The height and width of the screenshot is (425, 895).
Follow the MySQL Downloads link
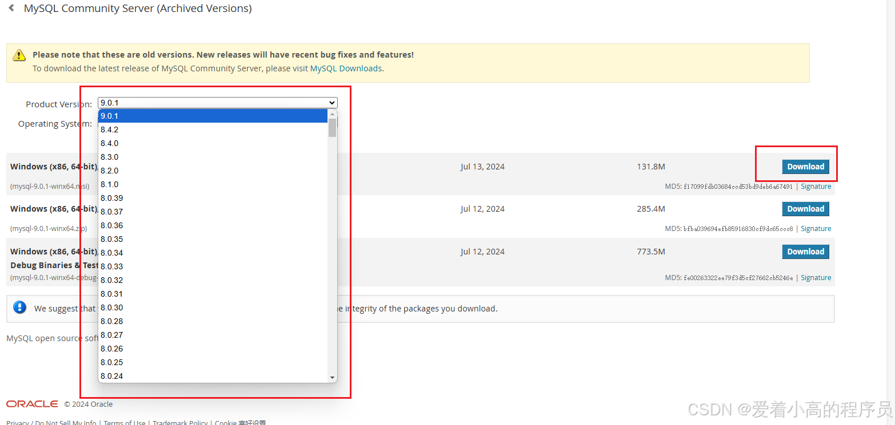click(346, 68)
